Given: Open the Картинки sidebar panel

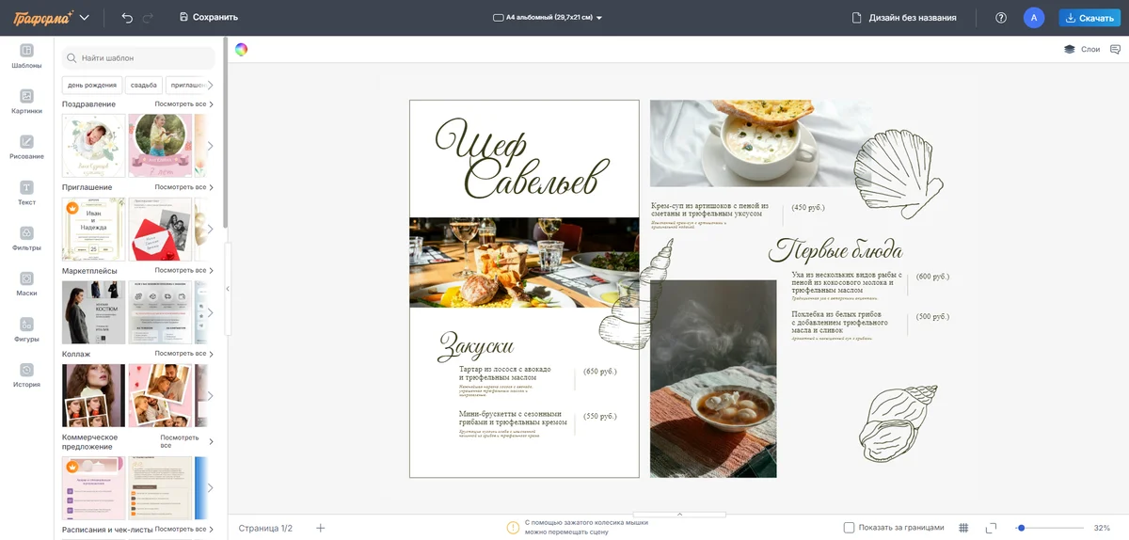Looking at the screenshot, I should [26, 102].
